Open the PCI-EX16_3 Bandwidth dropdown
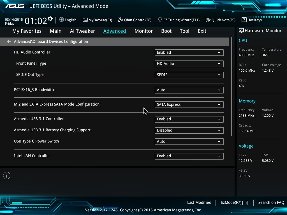 tap(189, 90)
